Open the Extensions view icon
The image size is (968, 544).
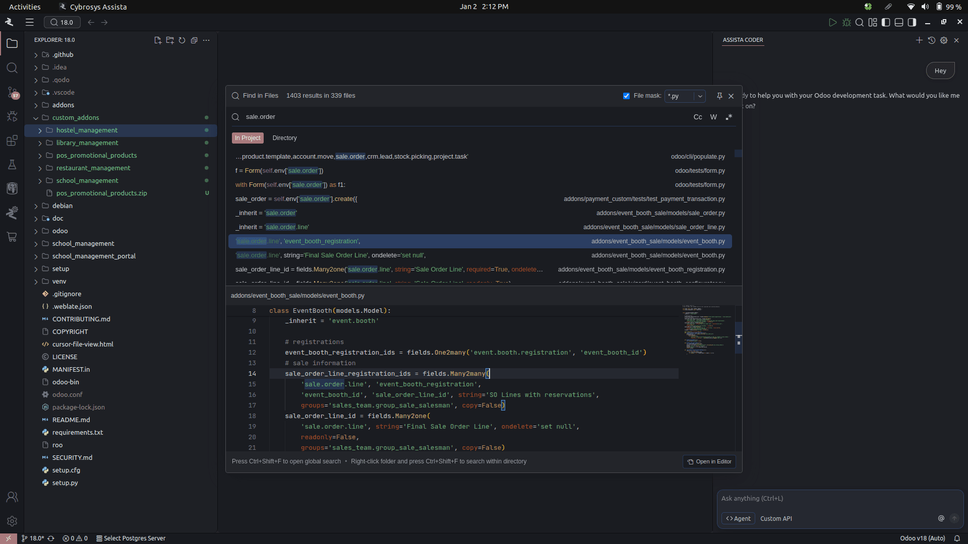point(12,141)
